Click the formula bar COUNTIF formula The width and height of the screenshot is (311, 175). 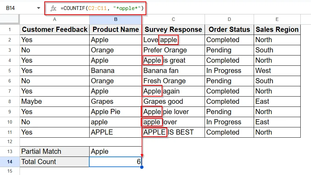(x=102, y=8)
